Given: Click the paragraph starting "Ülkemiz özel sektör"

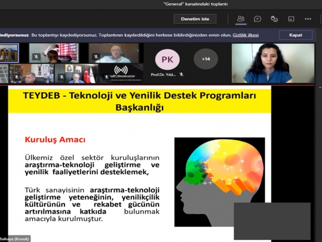Looking at the screenshot, I should pos(92,165).
